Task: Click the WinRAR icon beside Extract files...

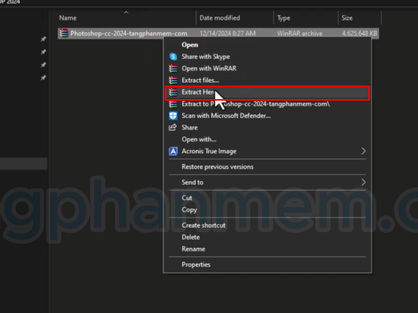Action: pyautogui.click(x=173, y=80)
